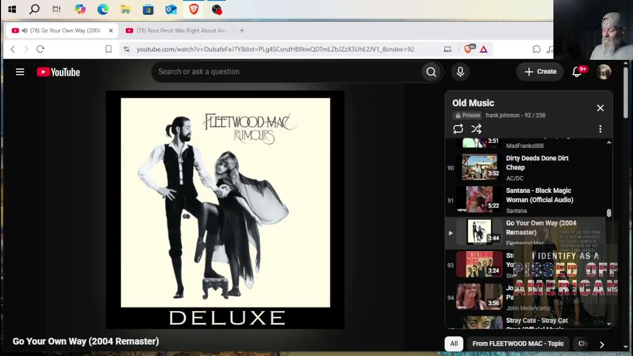Image resolution: width=633 pixels, height=356 pixels.
Task: Bookmark this page in Brave
Action: 108,49
